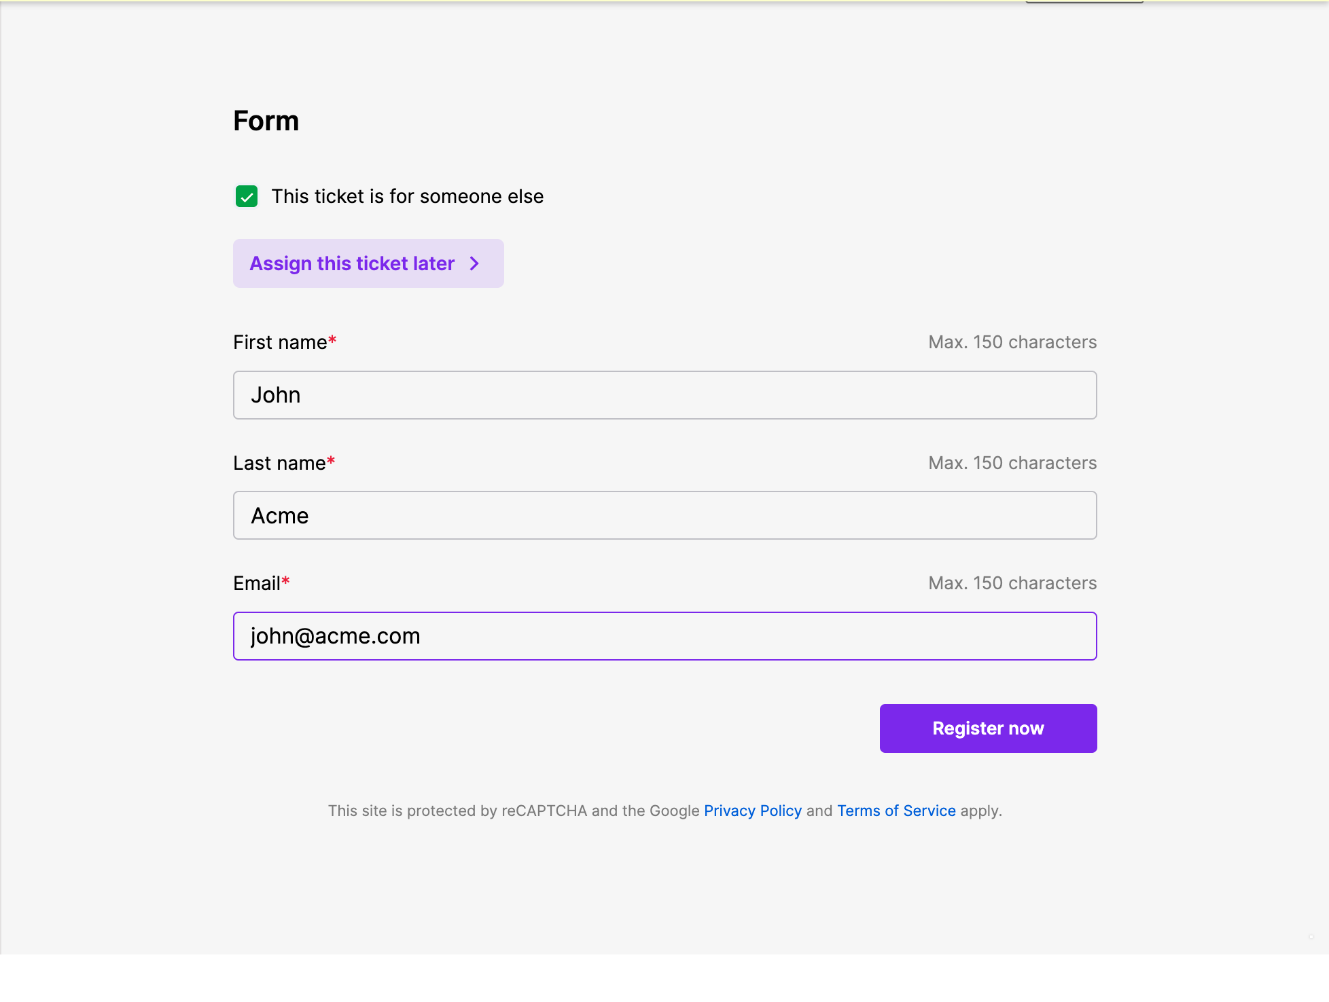Click the First name field label
The width and height of the screenshot is (1329, 1002).
click(280, 342)
